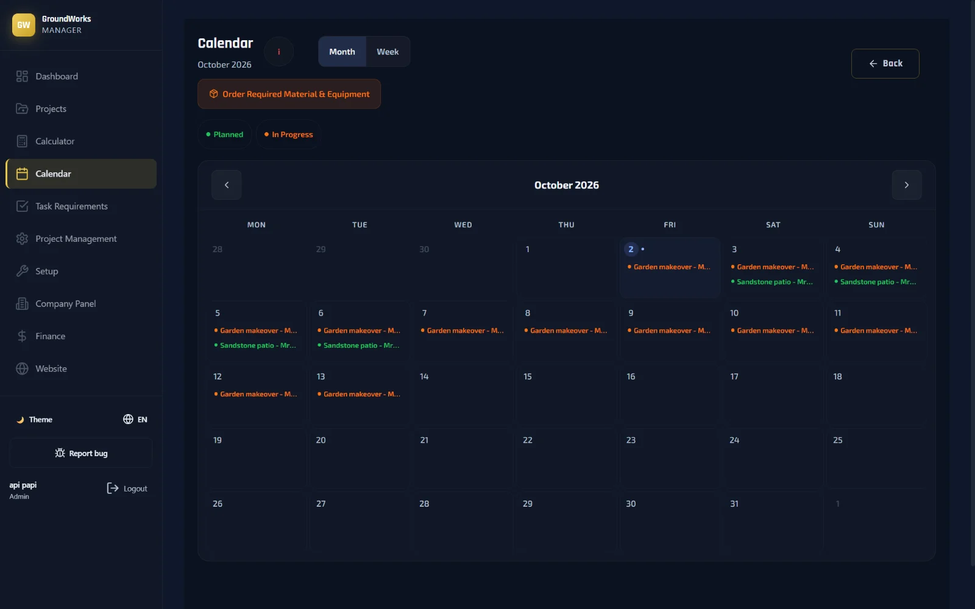
Task: Toggle the Theme dark mode switch
Action: (x=34, y=420)
